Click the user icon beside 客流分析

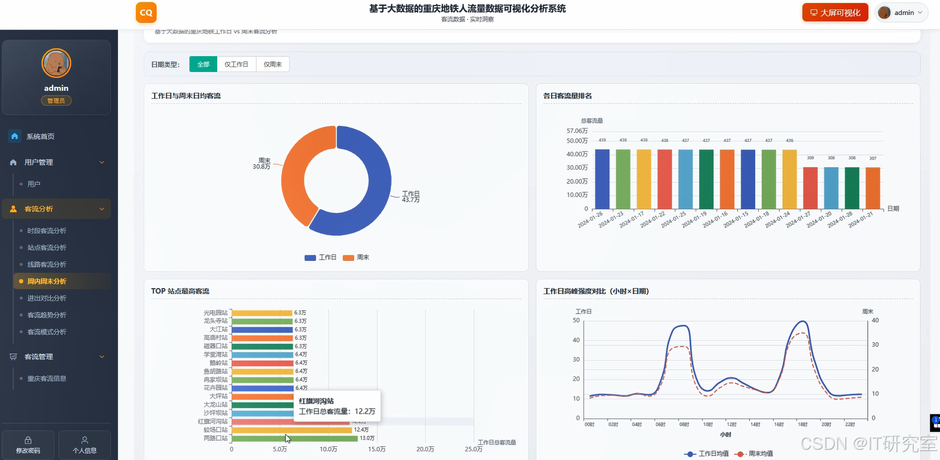(13, 209)
